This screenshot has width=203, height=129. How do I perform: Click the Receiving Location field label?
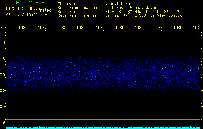78,7
